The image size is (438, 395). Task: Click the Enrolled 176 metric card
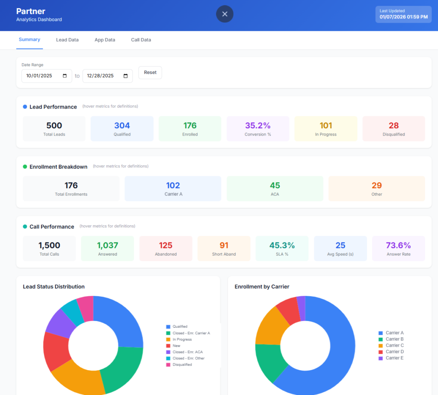pyautogui.click(x=190, y=129)
